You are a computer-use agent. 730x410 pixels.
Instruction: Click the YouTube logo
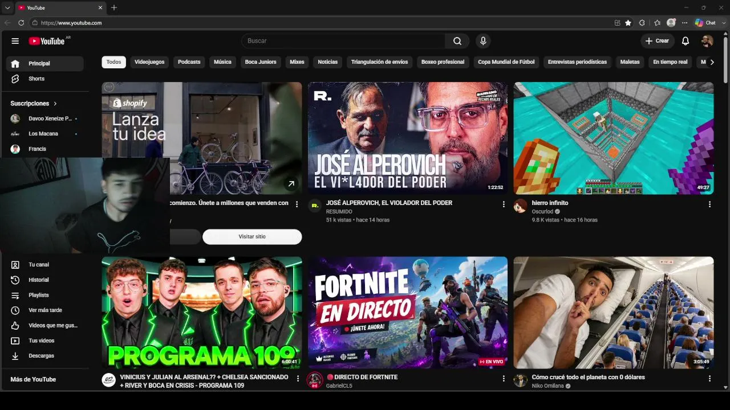click(47, 41)
